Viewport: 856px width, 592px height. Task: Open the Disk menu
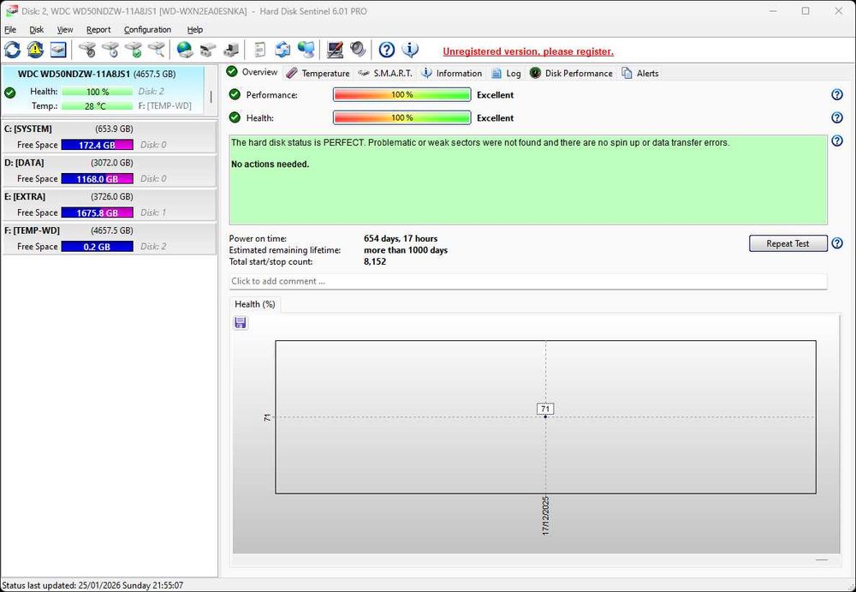[36, 29]
